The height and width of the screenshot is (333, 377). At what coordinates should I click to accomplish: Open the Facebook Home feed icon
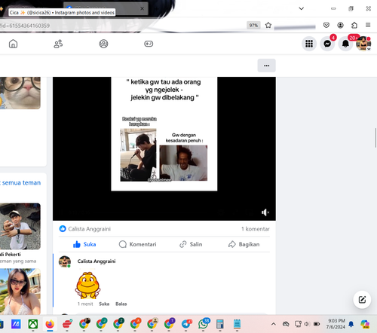click(13, 44)
